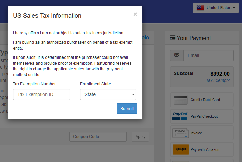Apply the coupon code

[141, 137]
